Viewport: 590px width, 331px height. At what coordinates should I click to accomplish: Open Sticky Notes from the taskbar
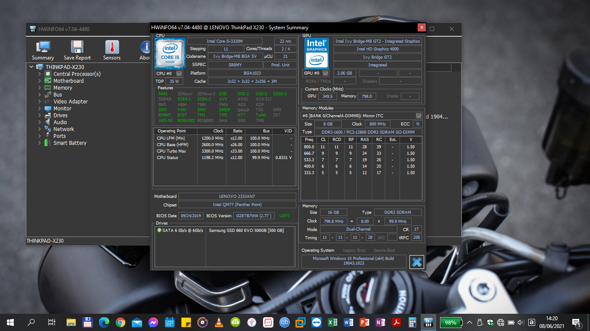click(186, 322)
